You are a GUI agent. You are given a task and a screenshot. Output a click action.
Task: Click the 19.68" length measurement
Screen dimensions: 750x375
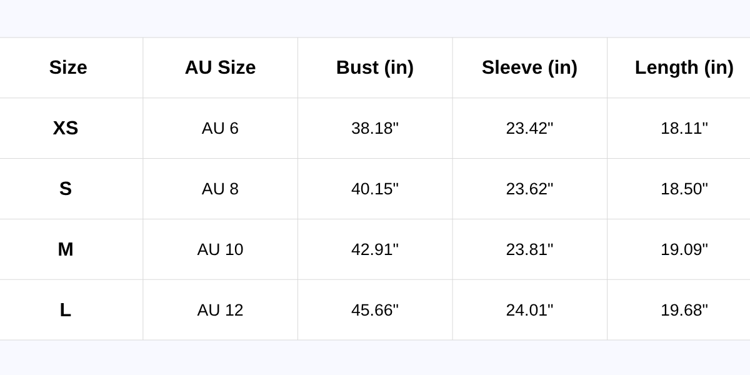(x=684, y=310)
